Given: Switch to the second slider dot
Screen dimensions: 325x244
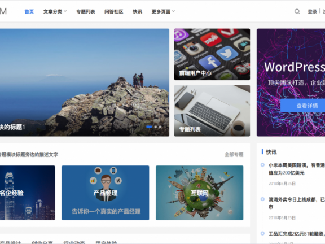Looking at the screenshot, I should 156,127.
